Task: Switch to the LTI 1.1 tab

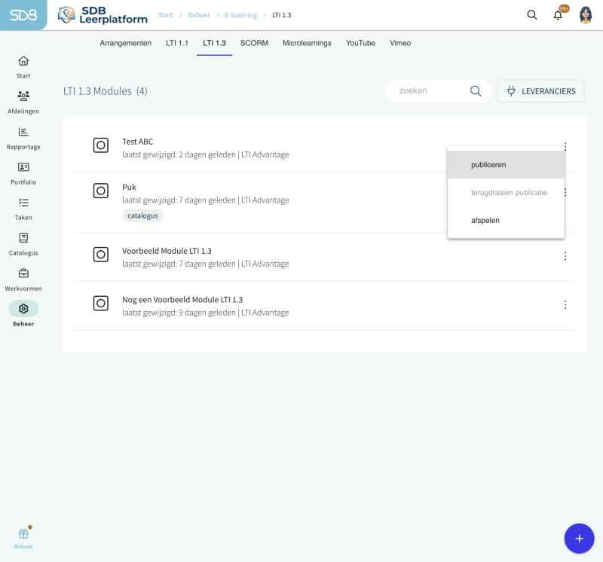Action: 177,43
